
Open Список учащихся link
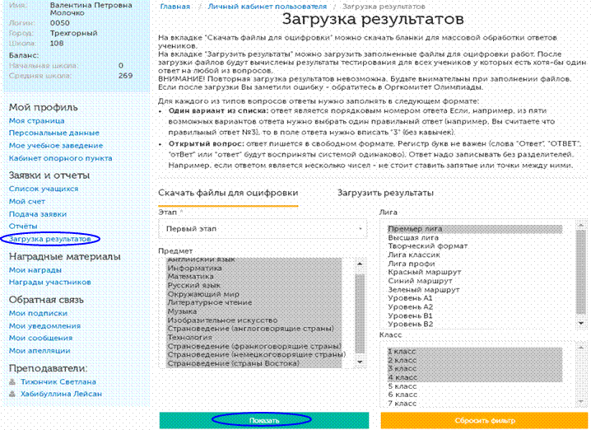(x=44, y=189)
